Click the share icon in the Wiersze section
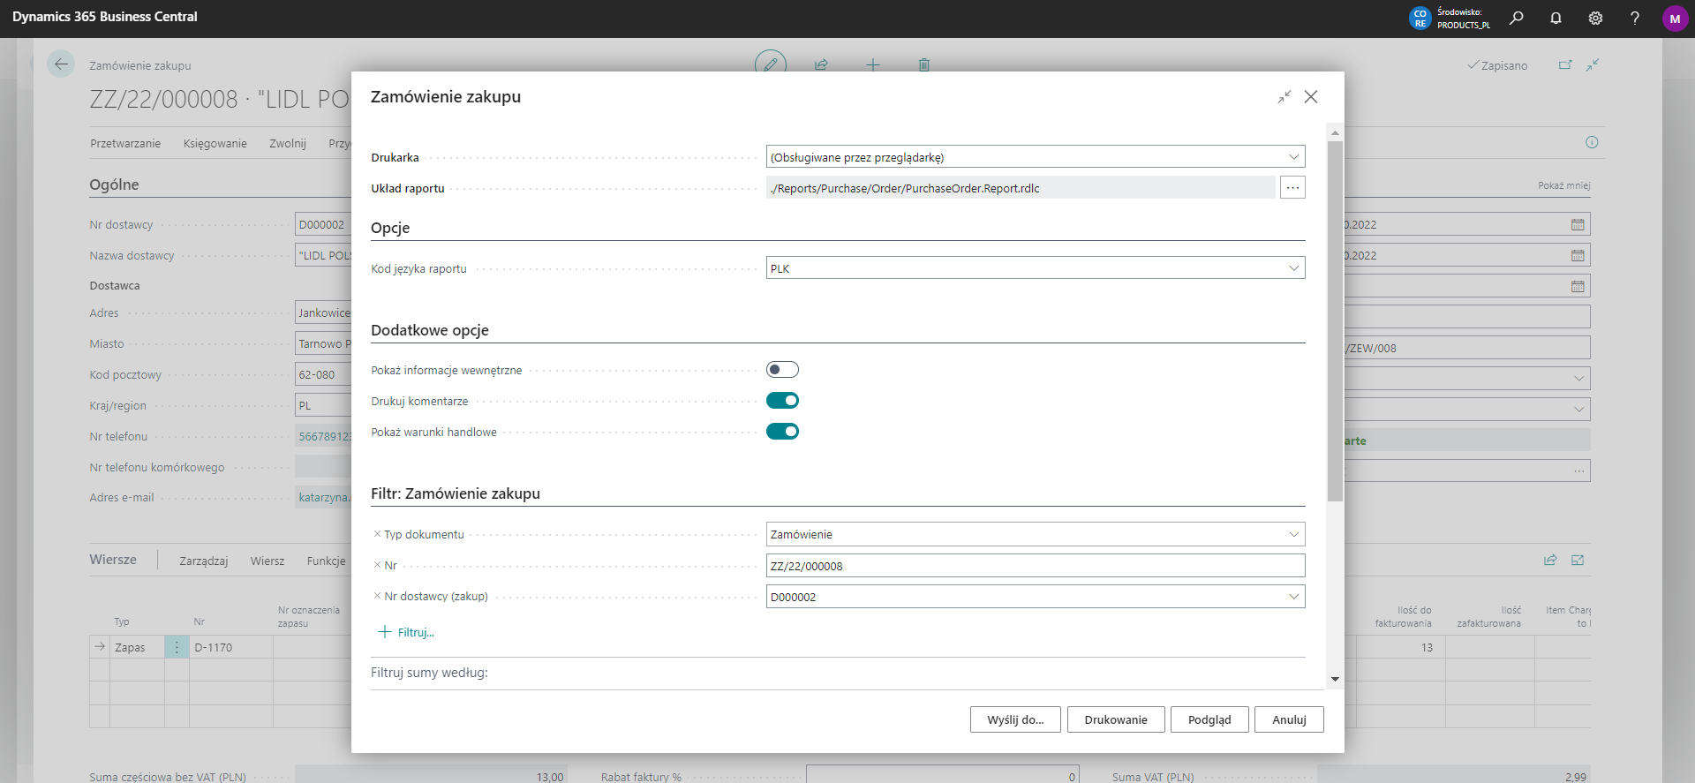1695x783 pixels. coord(1550,560)
